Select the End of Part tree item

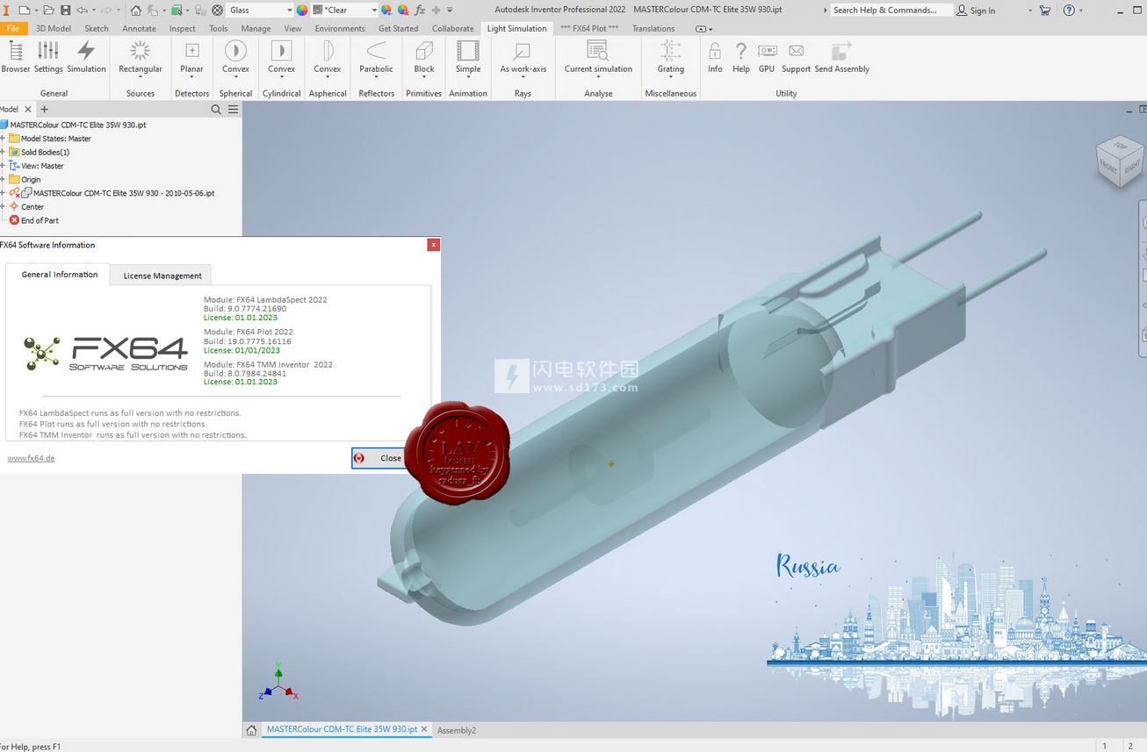[x=33, y=220]
